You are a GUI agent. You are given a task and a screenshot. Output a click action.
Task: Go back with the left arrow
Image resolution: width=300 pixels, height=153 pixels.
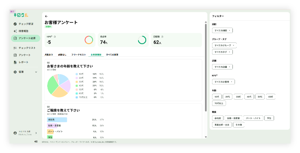(46, 17)
